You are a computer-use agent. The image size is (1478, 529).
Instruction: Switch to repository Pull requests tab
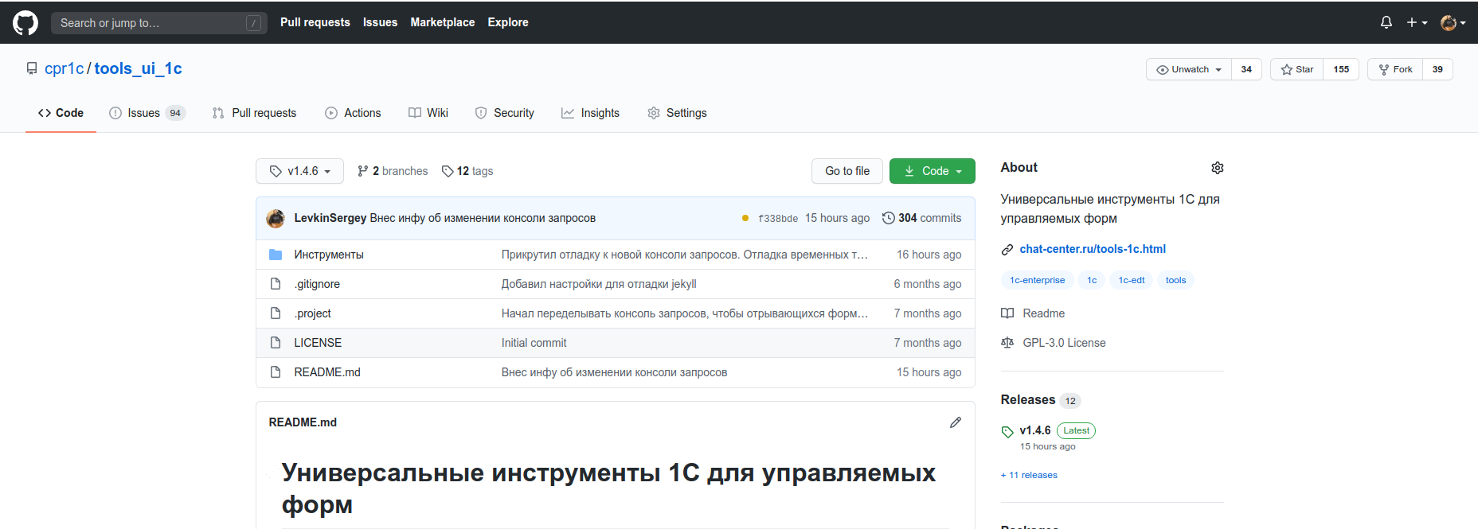point(254,113)
